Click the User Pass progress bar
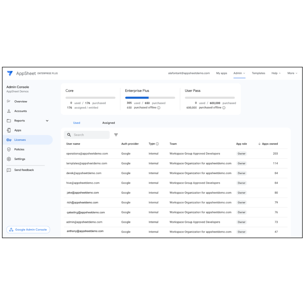Image resolution: width=305 pixels, height=305 pixels. tap(210, 98)
